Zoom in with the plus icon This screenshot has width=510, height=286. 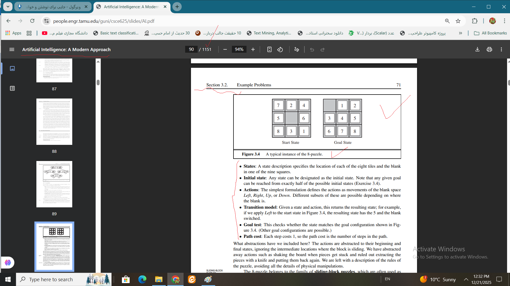click(253, 50)
